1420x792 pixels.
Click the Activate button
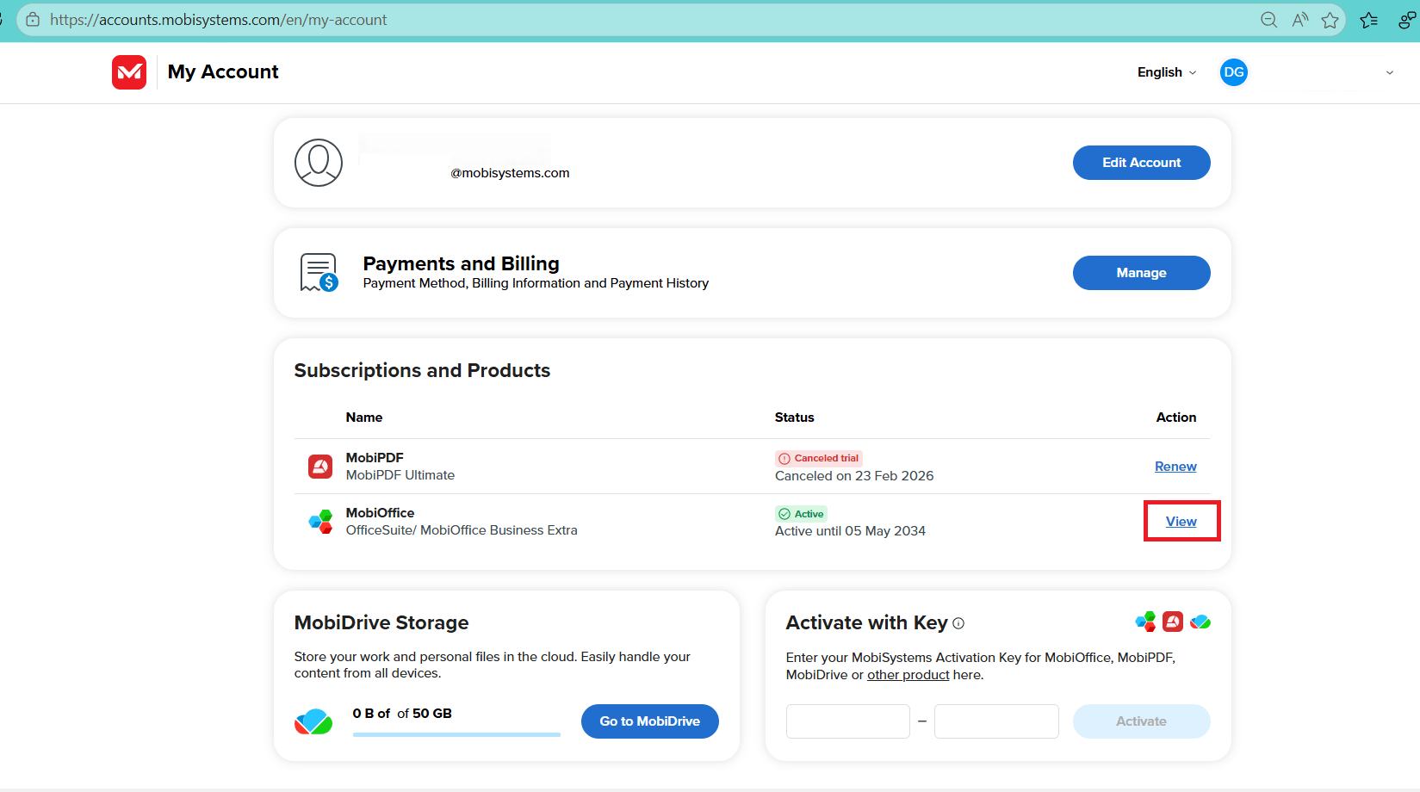pos(1142,721)
